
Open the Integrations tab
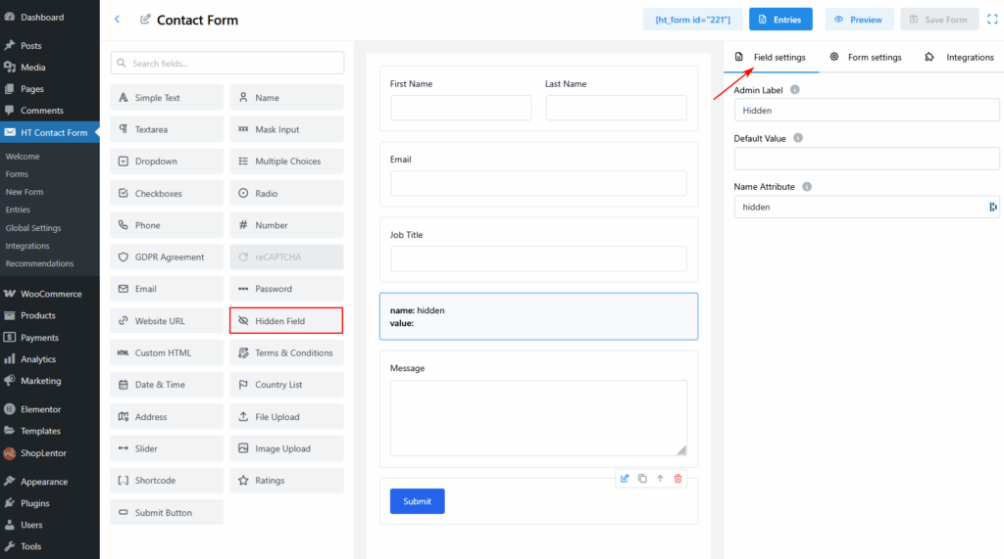coord(960,57)
